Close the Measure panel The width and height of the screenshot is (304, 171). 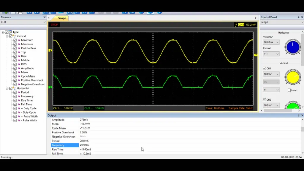pos(45,17)
